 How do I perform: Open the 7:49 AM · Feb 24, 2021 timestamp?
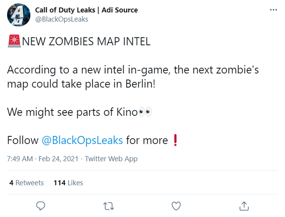point(42,159)
